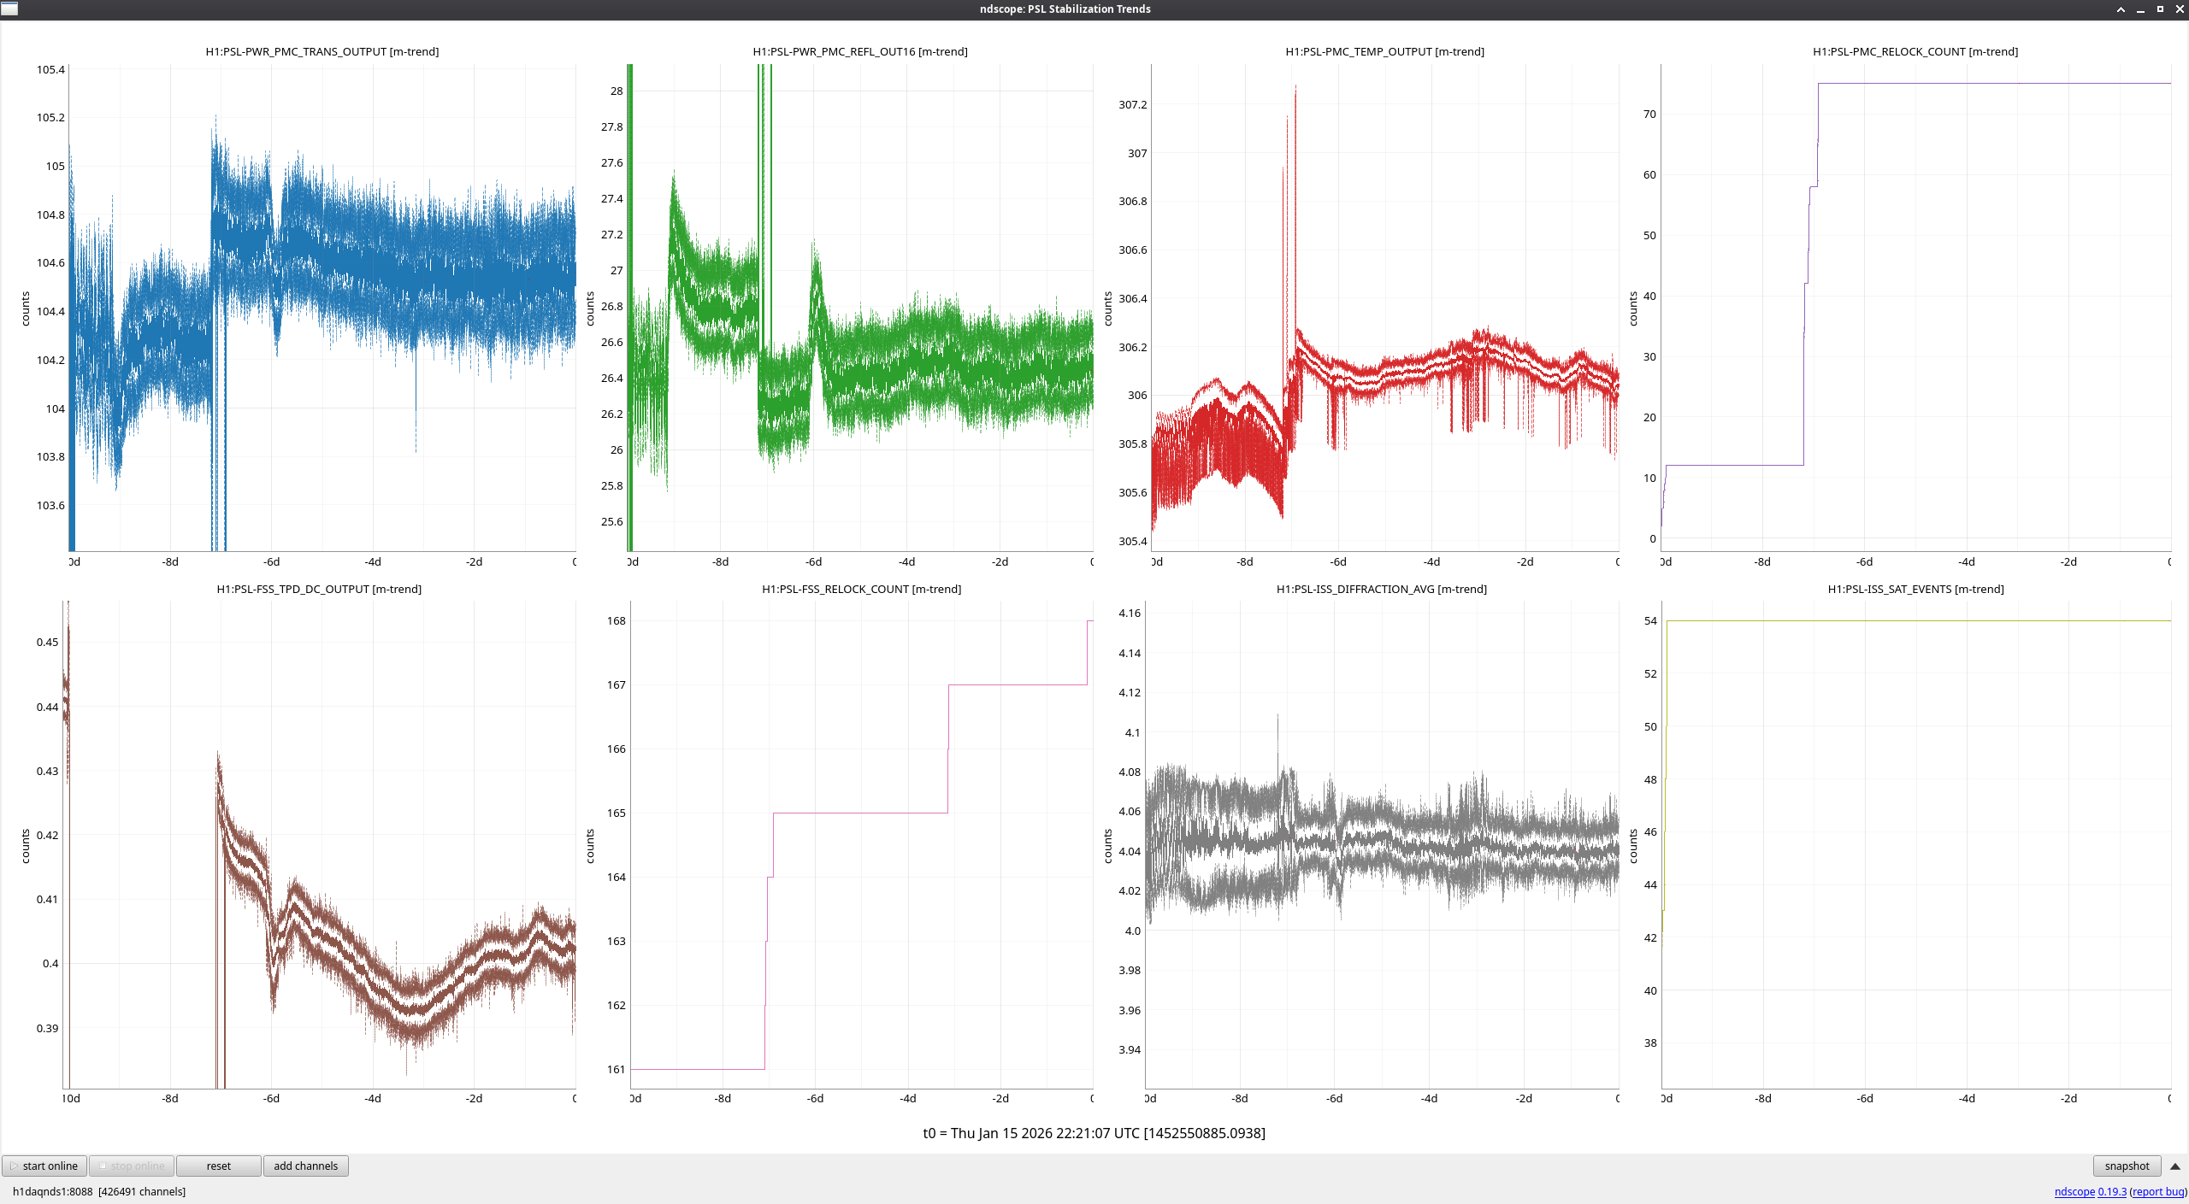Screen dimensions: 2189x1204
Task: Click the counts axis label of PMC_TEMP_OUTPUT
Action: click(1107, 308)
